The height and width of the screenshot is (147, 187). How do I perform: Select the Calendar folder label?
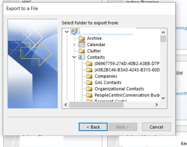[96, 44]
